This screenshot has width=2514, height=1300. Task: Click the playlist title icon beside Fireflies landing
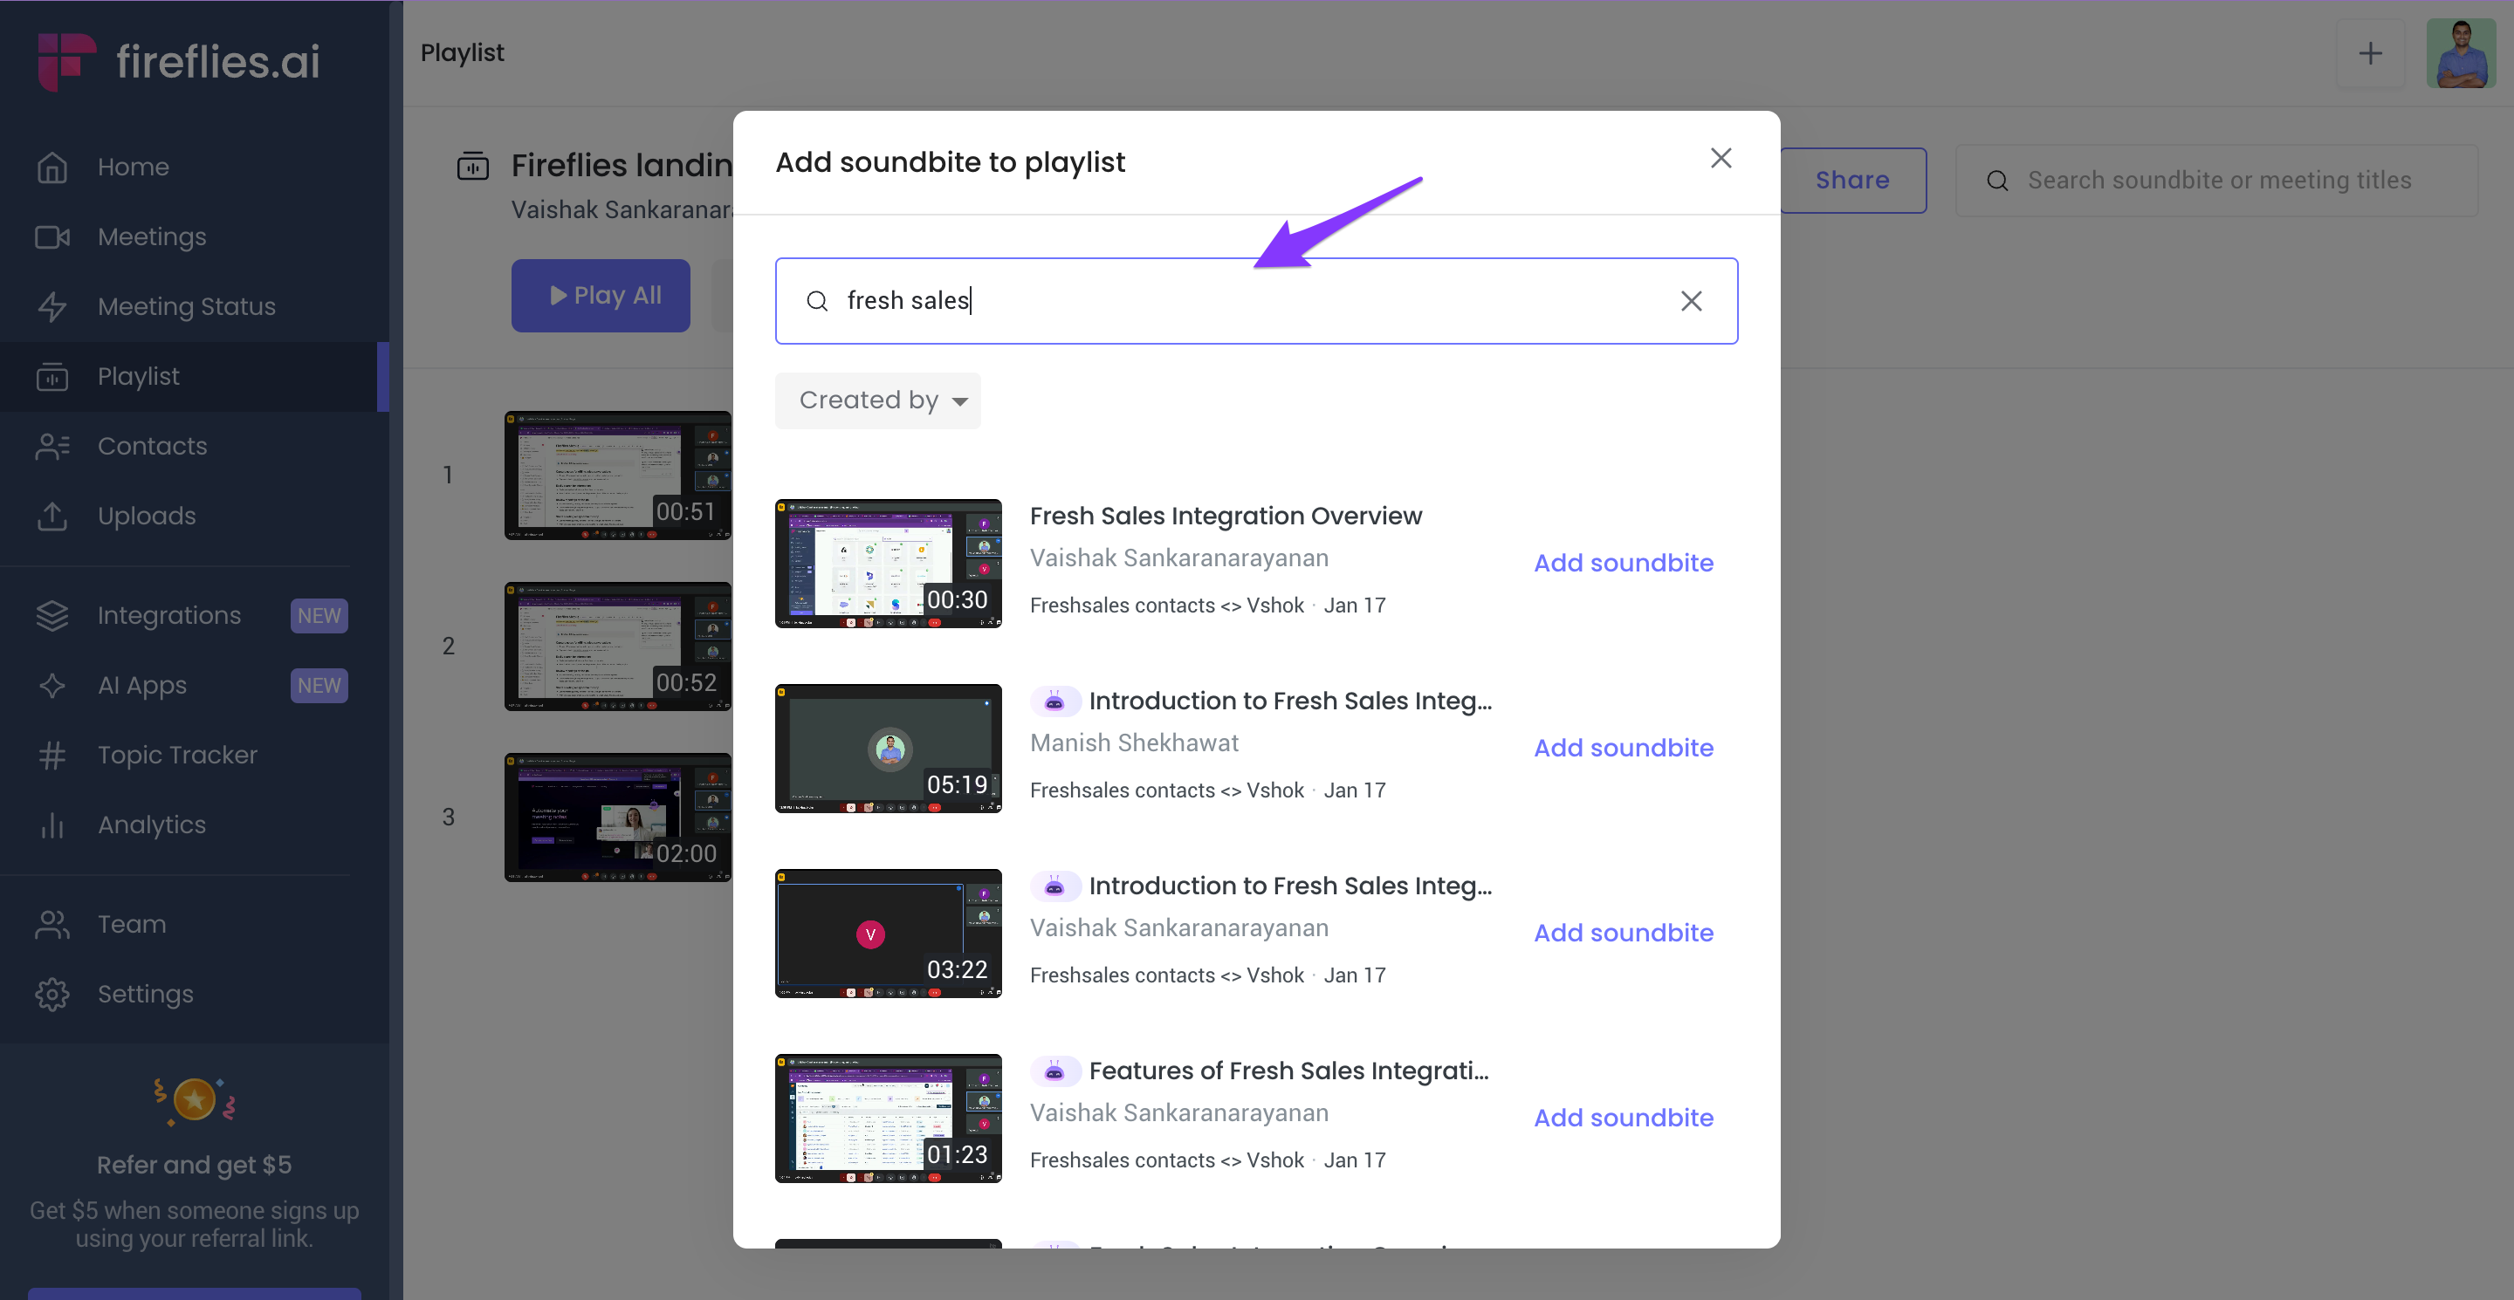coord(472,166)
